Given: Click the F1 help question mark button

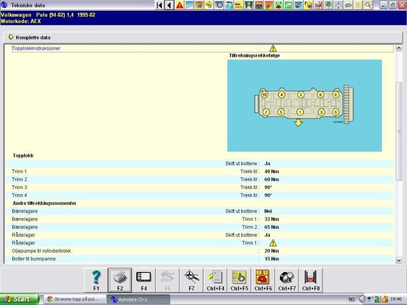Looking at the screenshot, I should point(96,280).
